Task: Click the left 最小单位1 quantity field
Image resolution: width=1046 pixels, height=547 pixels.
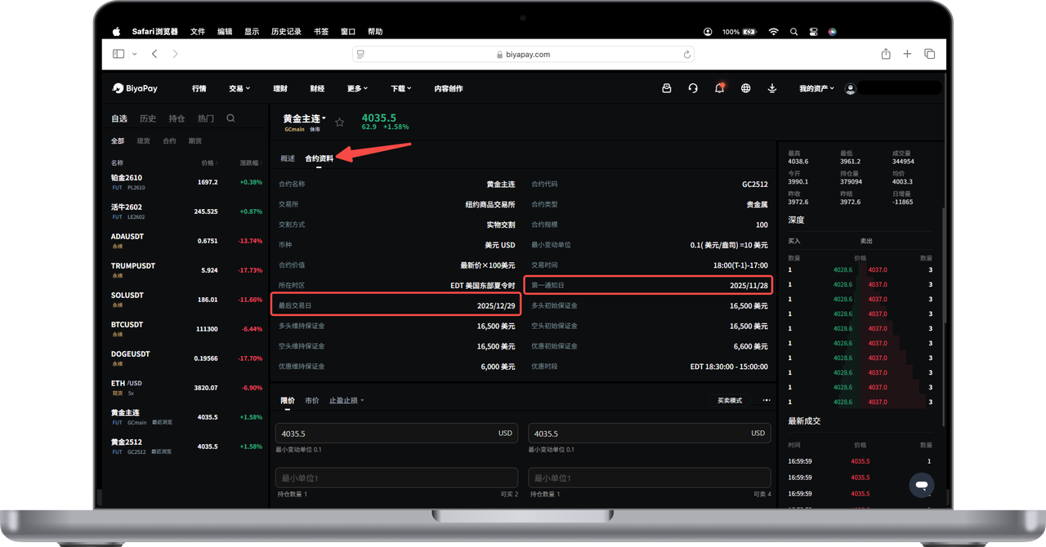Action: (396, 478)
